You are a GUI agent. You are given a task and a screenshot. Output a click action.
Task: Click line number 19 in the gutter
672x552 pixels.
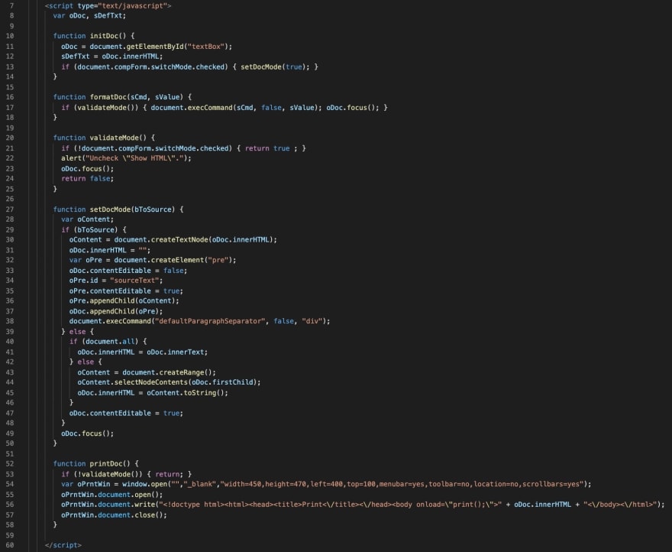[9, 128]
